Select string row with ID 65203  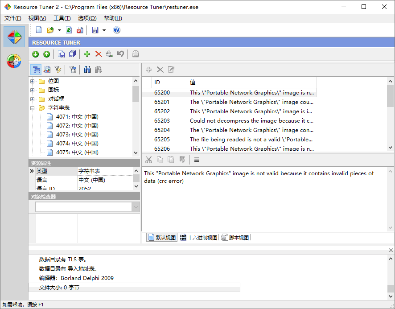tap(229, 121)
